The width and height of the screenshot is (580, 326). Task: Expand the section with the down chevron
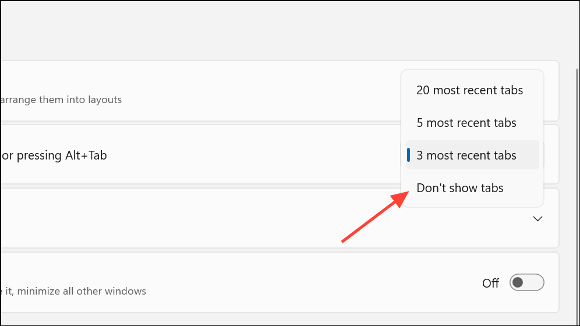[538, 219]
